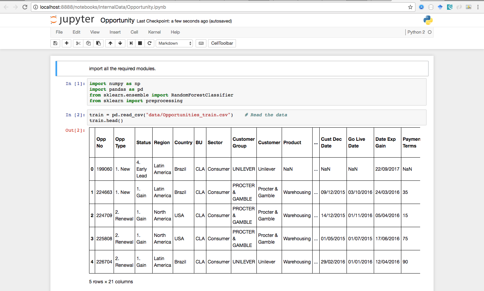Screen dimensions: 484x291
Task: Insert cell below with plus icon
Action: click(x=67, y=43)
